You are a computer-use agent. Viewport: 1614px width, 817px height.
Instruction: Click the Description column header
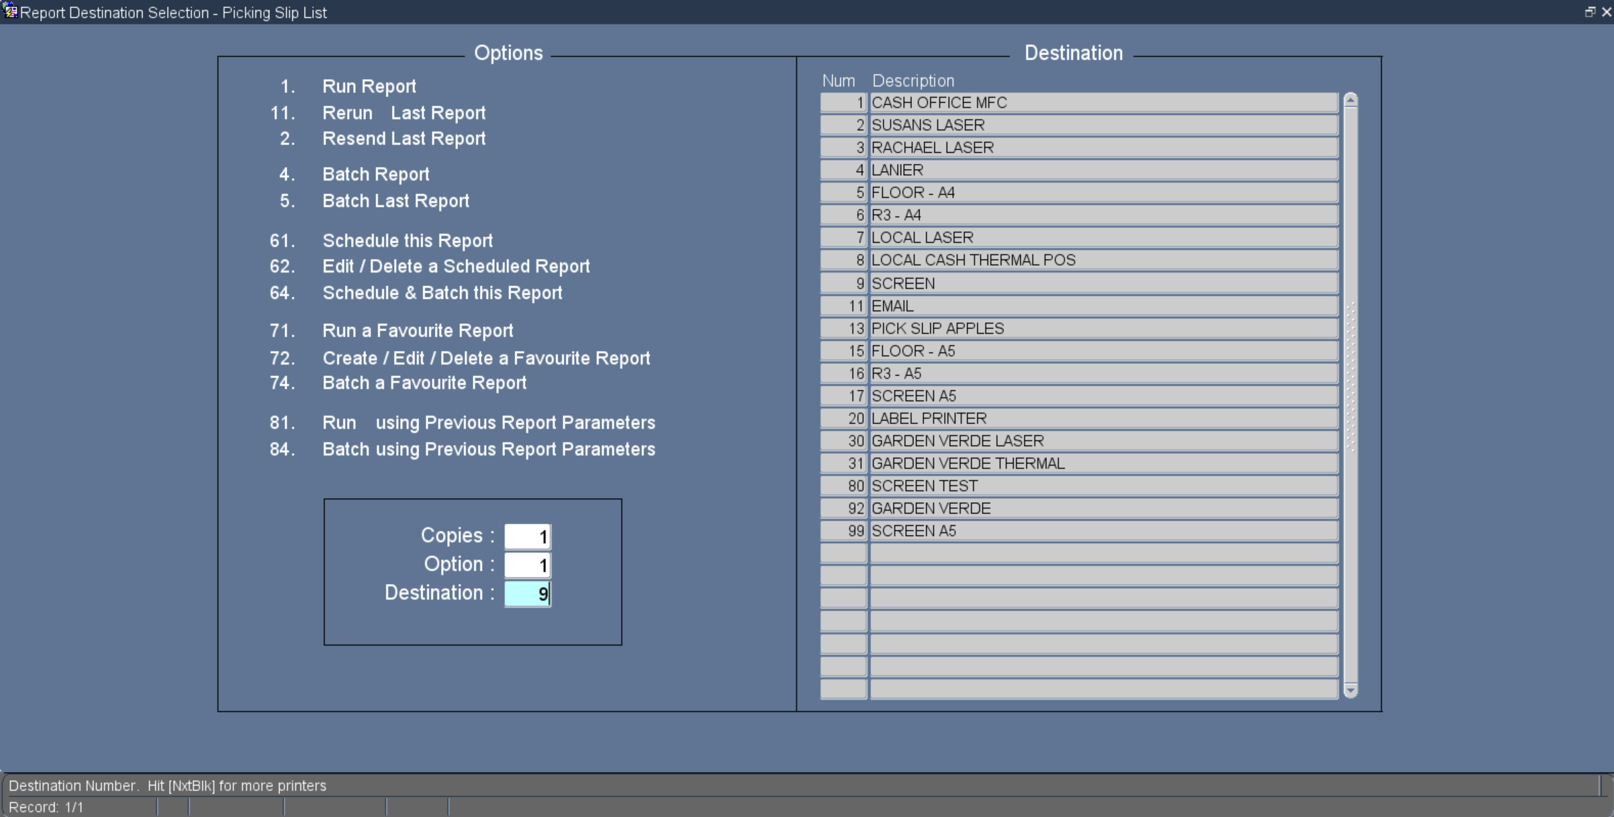point(913,81)
